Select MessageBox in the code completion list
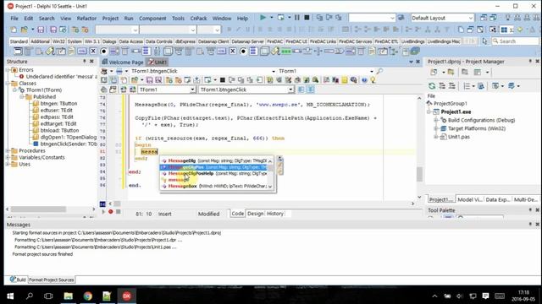The height and width of the screenshot is (304, 542). click(x=214, y=186)
